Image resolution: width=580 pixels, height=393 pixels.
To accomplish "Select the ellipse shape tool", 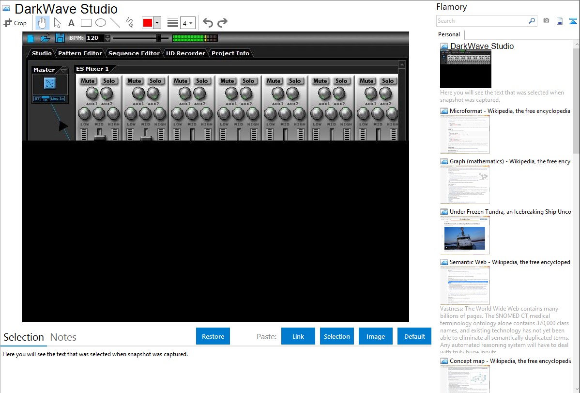I will coord(101,23).
